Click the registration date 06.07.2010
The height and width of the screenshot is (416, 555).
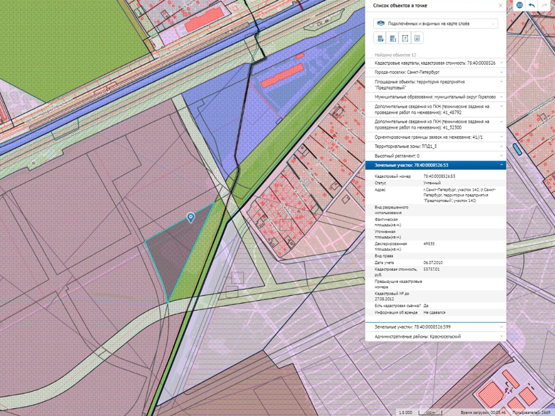[433, 263]
